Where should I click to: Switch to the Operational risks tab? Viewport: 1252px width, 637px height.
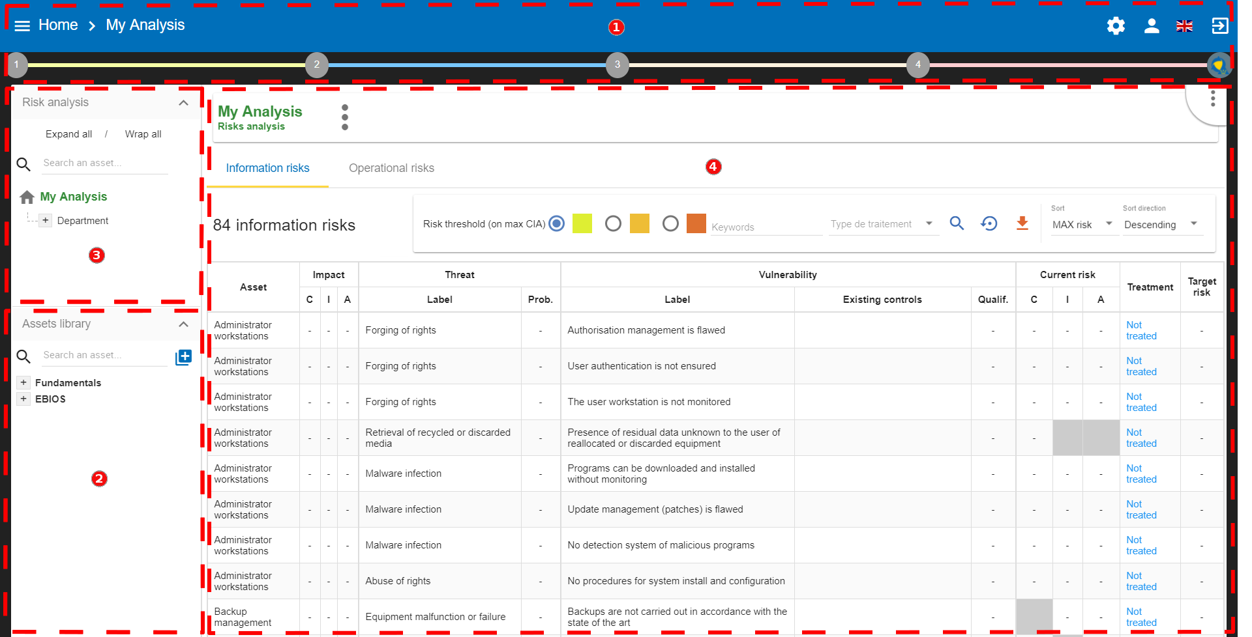pyautogui.click(x=391, y=168)
